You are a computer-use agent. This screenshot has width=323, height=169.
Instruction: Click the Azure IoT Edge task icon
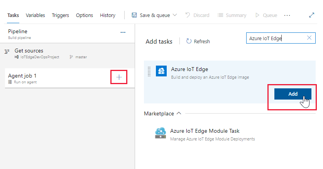point(161,71)
